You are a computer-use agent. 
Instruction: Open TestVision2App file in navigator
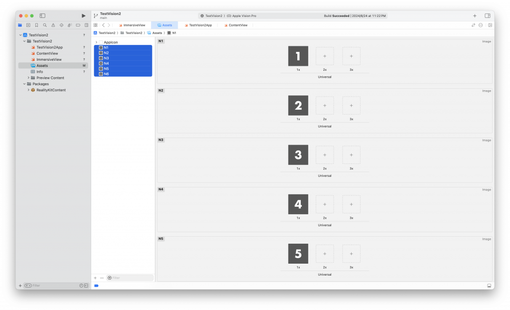point(49,47)
